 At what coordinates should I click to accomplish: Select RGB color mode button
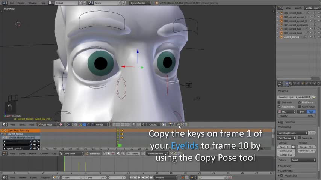point(311,111)
